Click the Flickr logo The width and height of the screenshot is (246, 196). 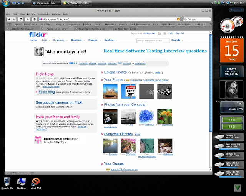click(x=38, y=35)
